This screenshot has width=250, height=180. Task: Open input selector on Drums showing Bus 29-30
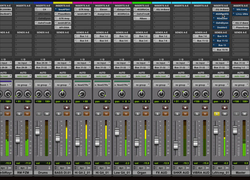click(x=43, y=63)
